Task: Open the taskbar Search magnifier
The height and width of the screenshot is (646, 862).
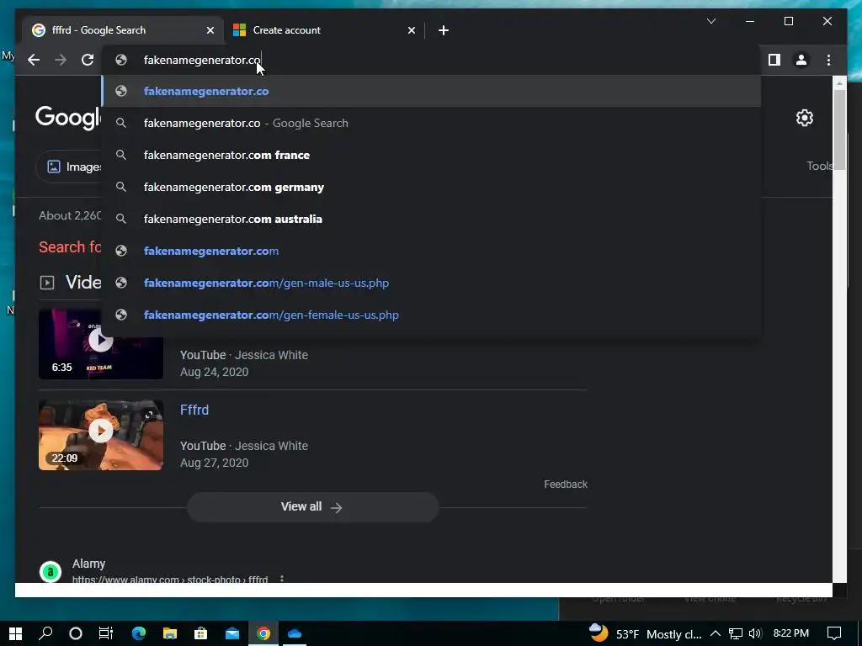Action: 45,633
